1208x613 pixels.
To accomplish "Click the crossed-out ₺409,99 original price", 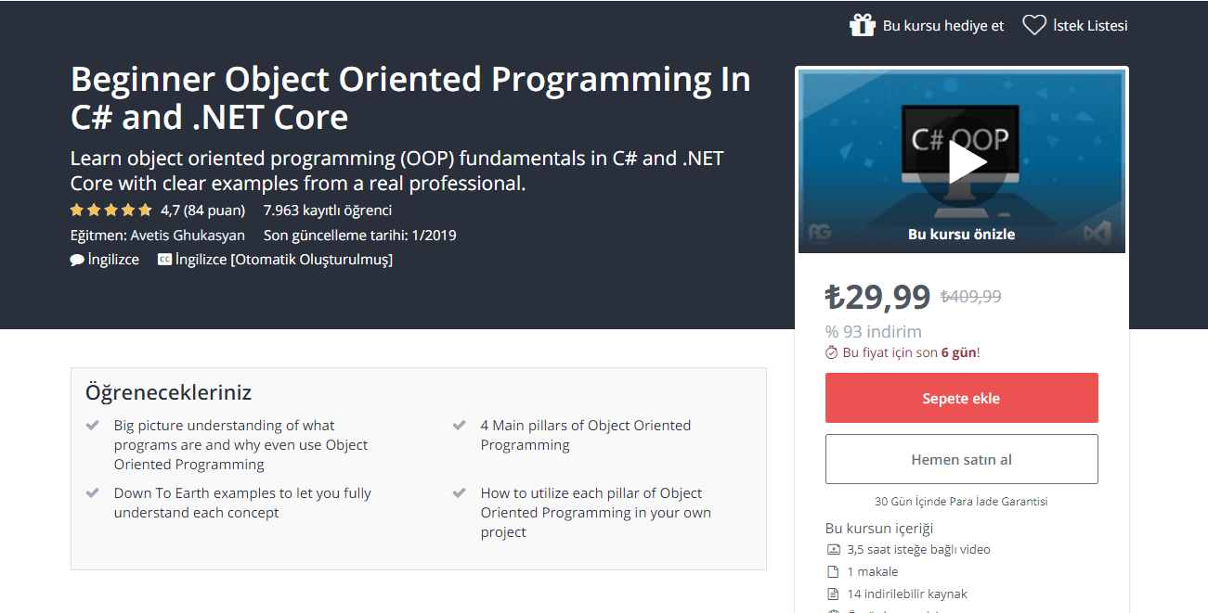I will point(970,297).
